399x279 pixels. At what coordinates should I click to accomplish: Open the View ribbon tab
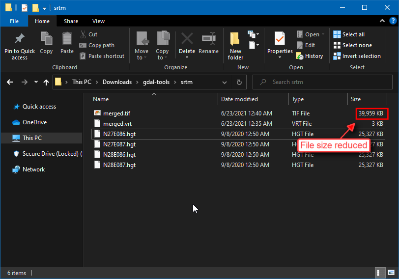[98, 21]
